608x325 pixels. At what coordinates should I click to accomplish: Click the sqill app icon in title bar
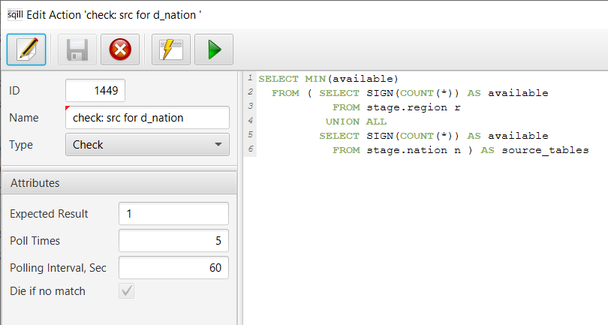14,14
